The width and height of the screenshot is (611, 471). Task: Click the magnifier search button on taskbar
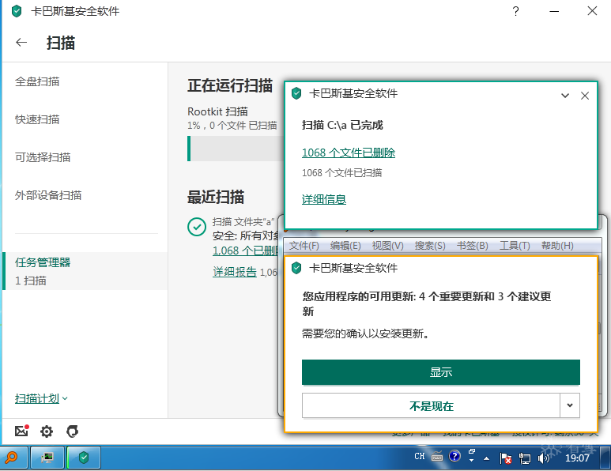13,458
